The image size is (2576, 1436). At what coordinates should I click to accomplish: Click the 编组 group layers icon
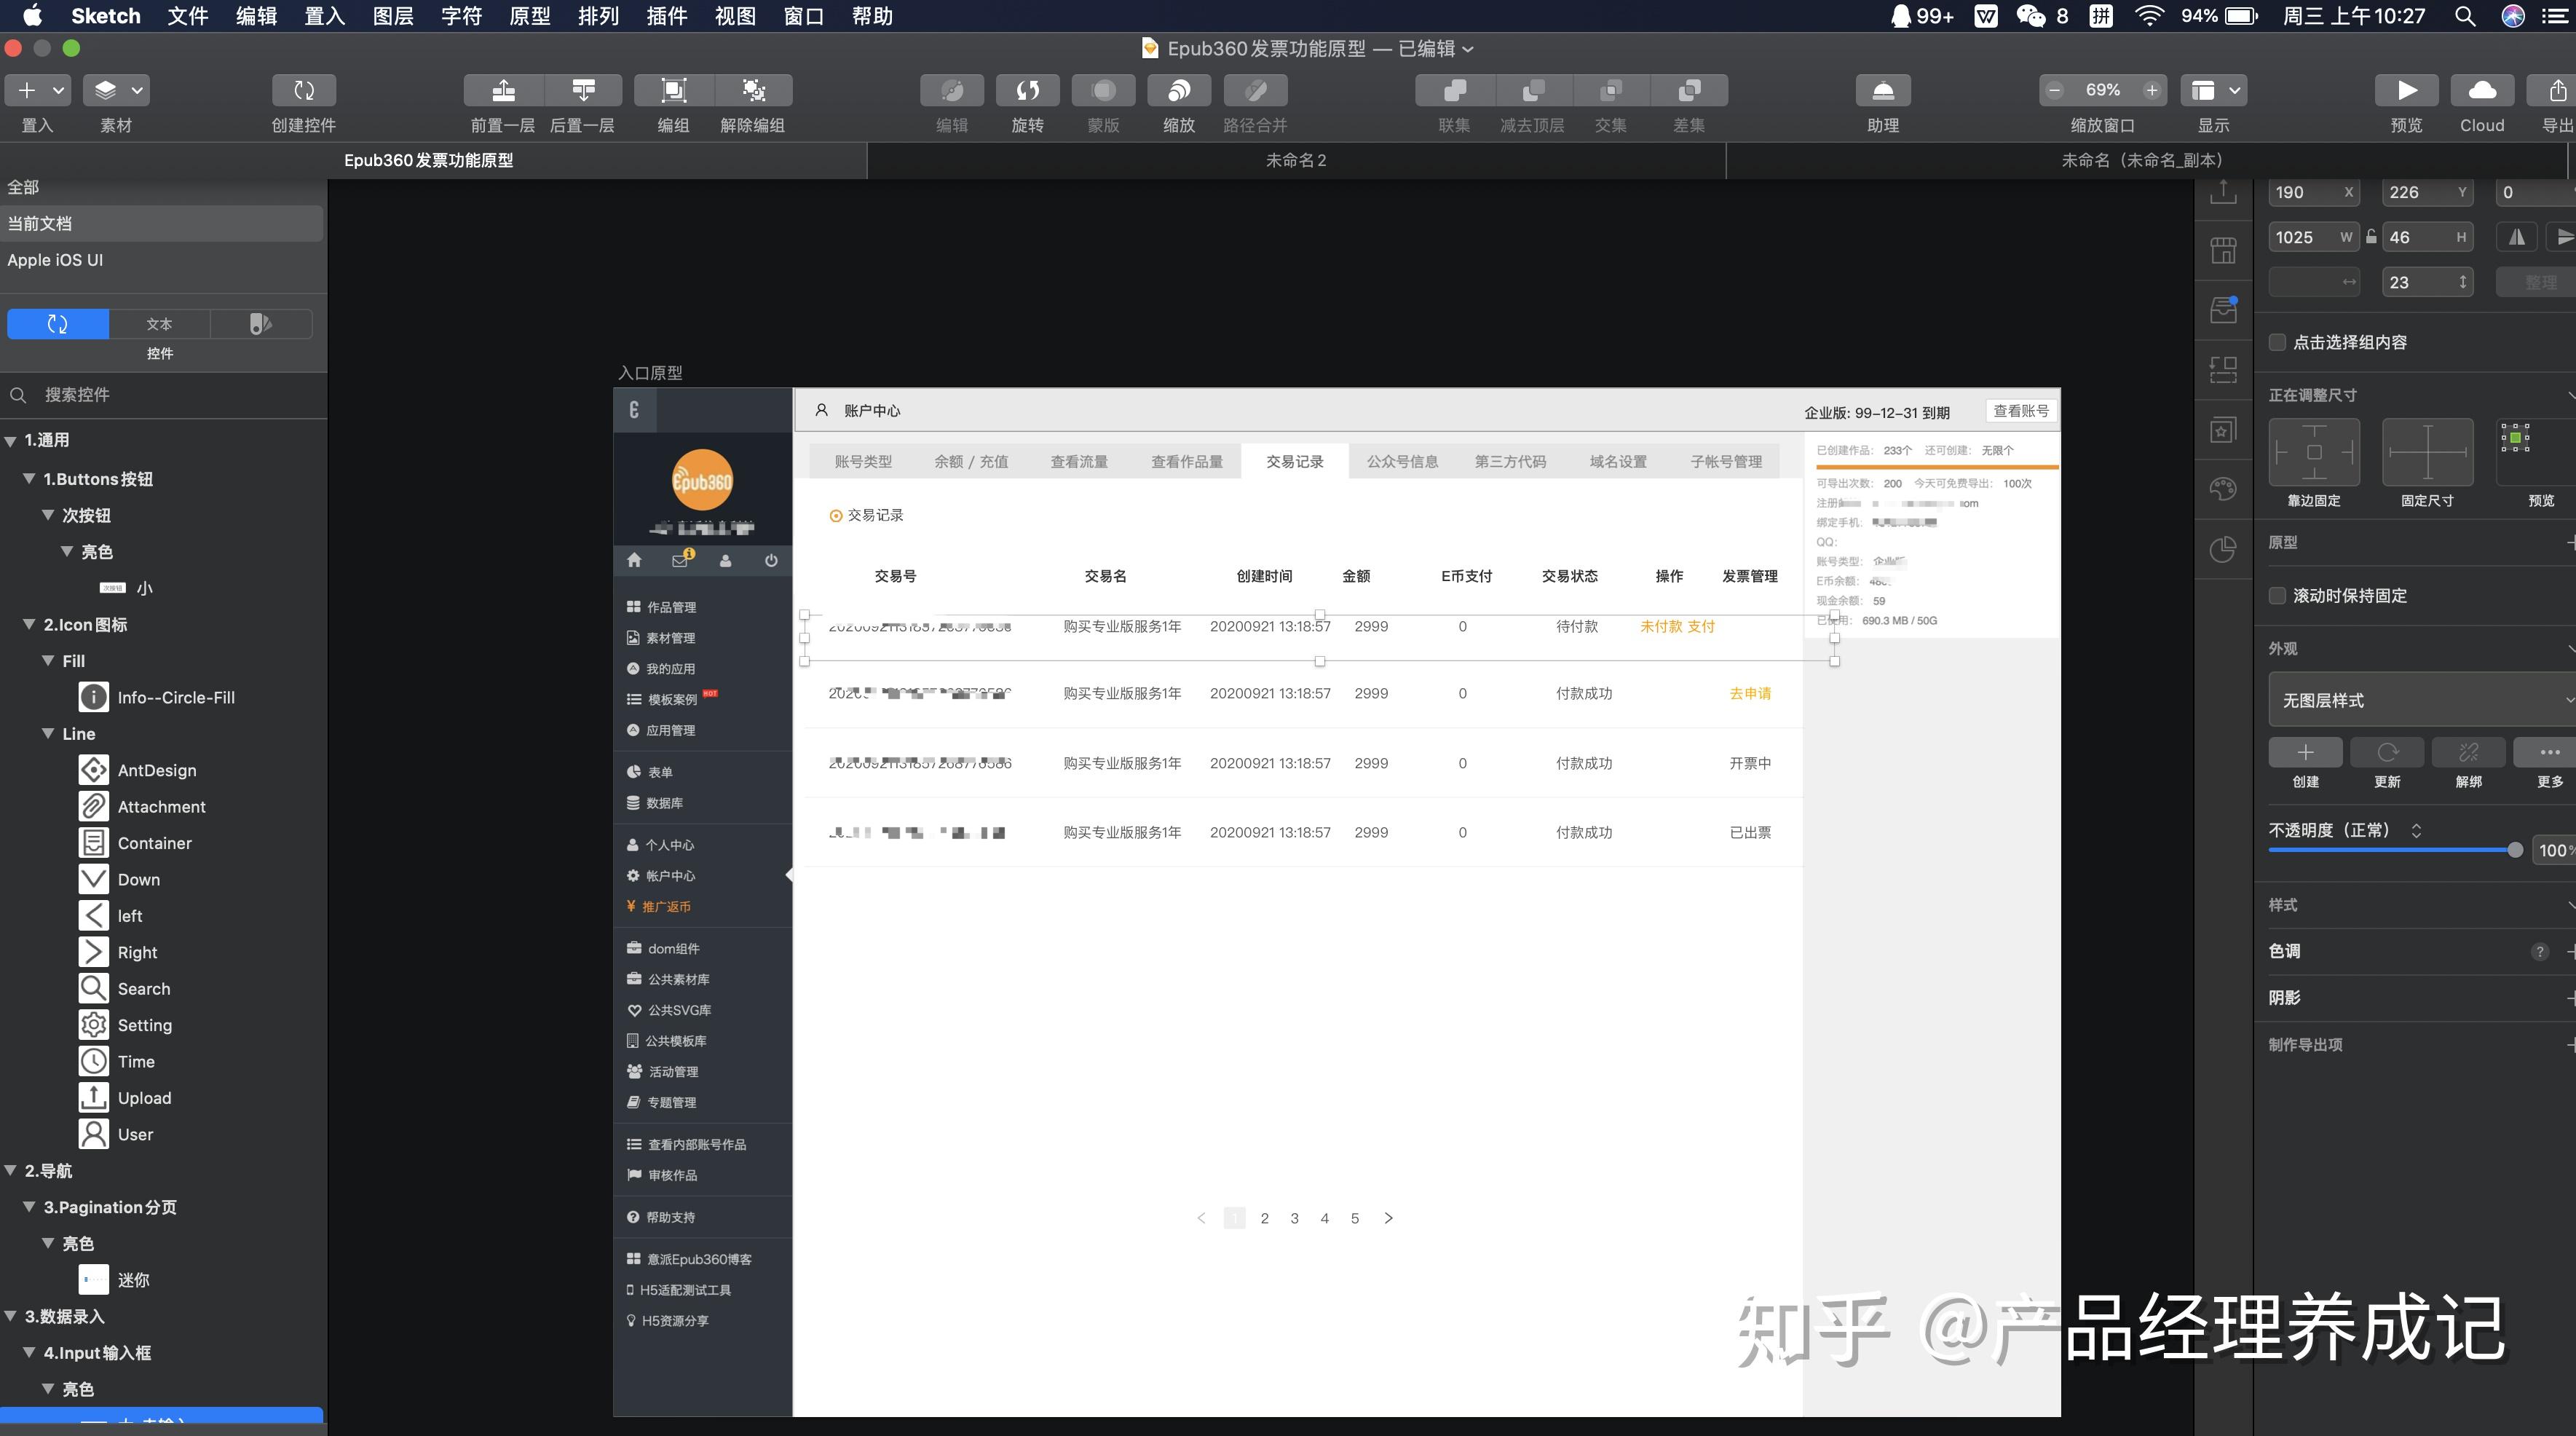[673, 91]
